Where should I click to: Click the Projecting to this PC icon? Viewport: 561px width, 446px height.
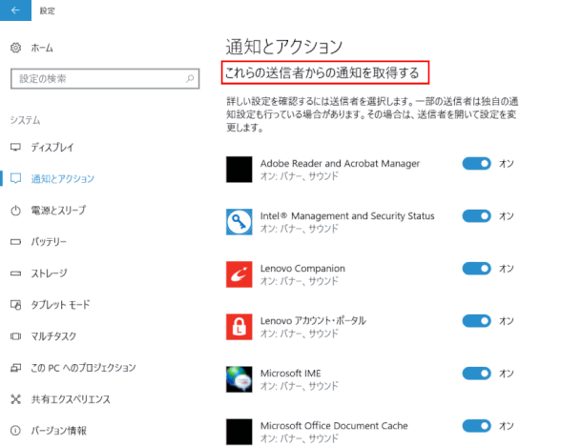click(15, 368)
